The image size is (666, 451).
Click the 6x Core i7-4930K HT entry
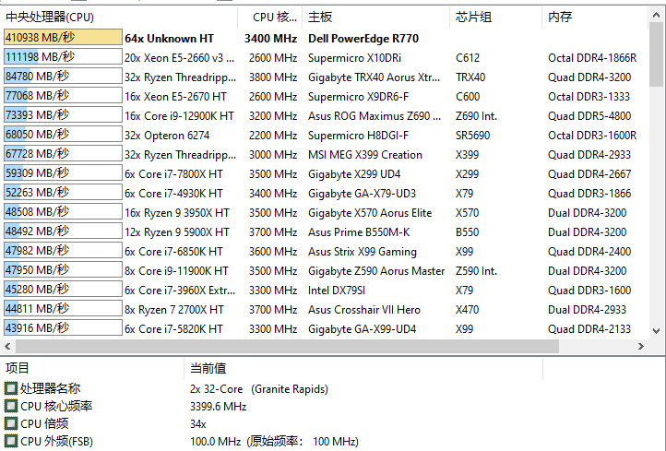coord(173,194)
